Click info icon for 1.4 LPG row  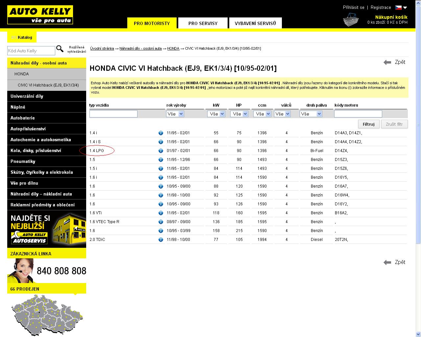[161, 151]
